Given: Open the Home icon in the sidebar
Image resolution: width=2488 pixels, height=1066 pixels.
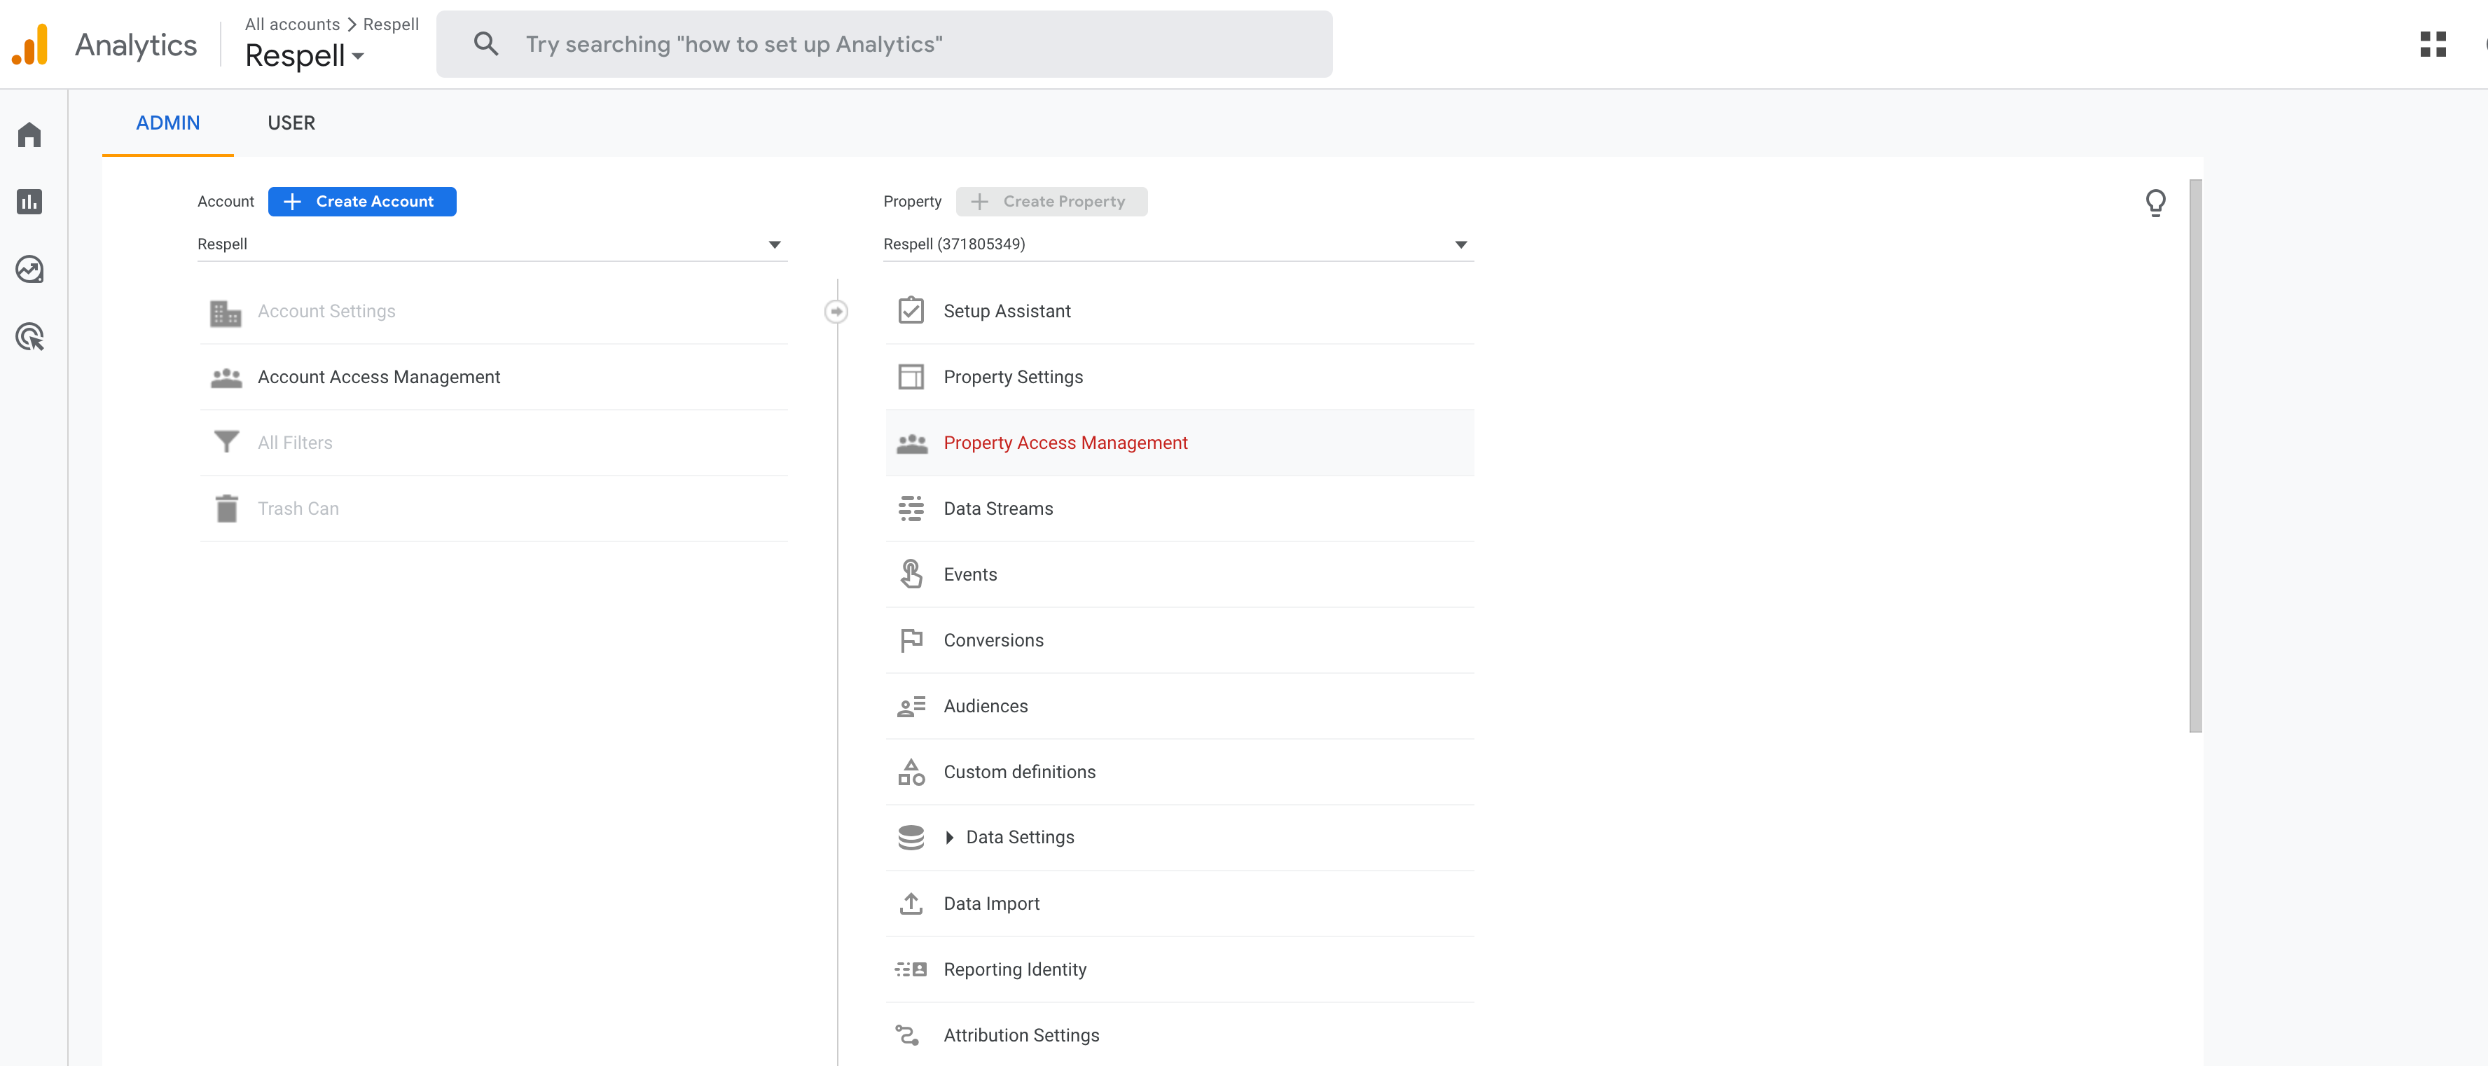Looking at the screenshot, I should [x=29, y=134].
